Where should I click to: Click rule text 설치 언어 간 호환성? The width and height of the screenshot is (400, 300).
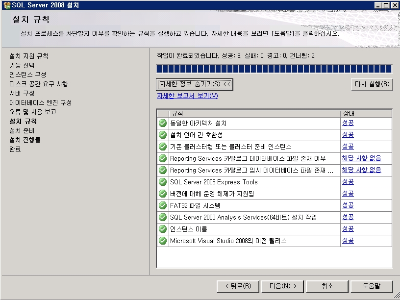coord(196,135)
